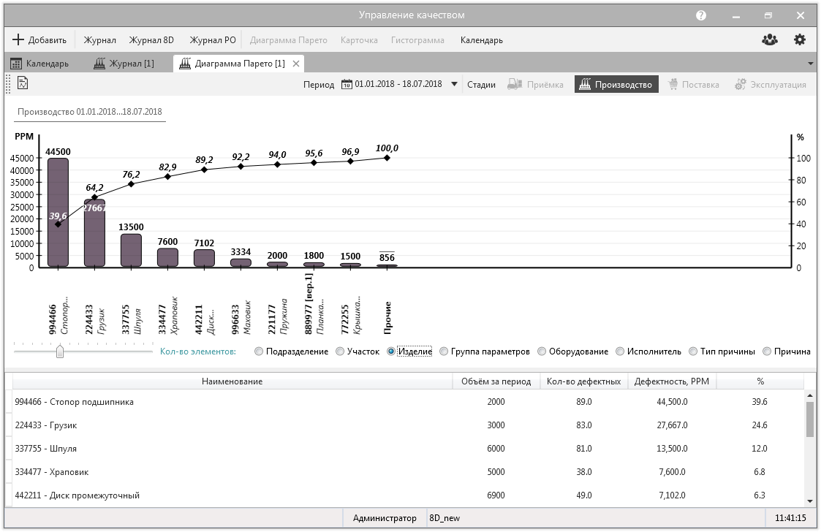Click the calendar icon beside the period dates
This screenshot has width=821, height=532.
[347, 85]
